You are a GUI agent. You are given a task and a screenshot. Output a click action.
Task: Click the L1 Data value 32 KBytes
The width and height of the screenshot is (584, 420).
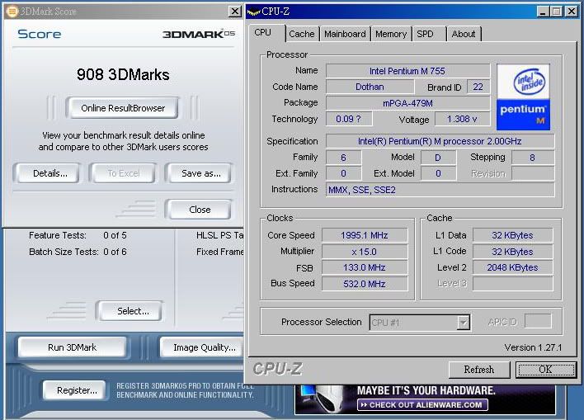click(x=512, y=235)
